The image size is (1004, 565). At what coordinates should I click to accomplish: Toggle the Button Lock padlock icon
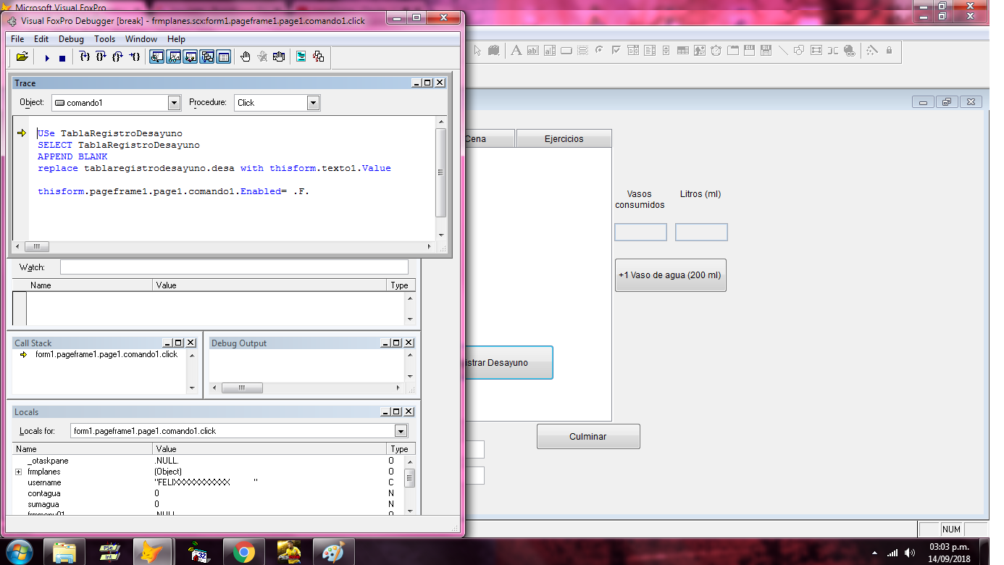coord(889,50)
